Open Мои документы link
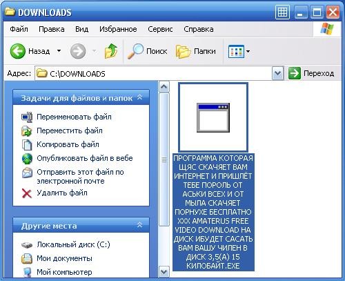 [64, 258]
